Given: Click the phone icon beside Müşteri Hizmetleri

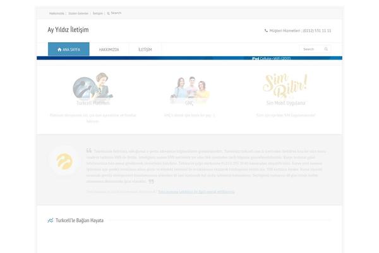Looking at the screenshot, I should click(x=266, y=30).
